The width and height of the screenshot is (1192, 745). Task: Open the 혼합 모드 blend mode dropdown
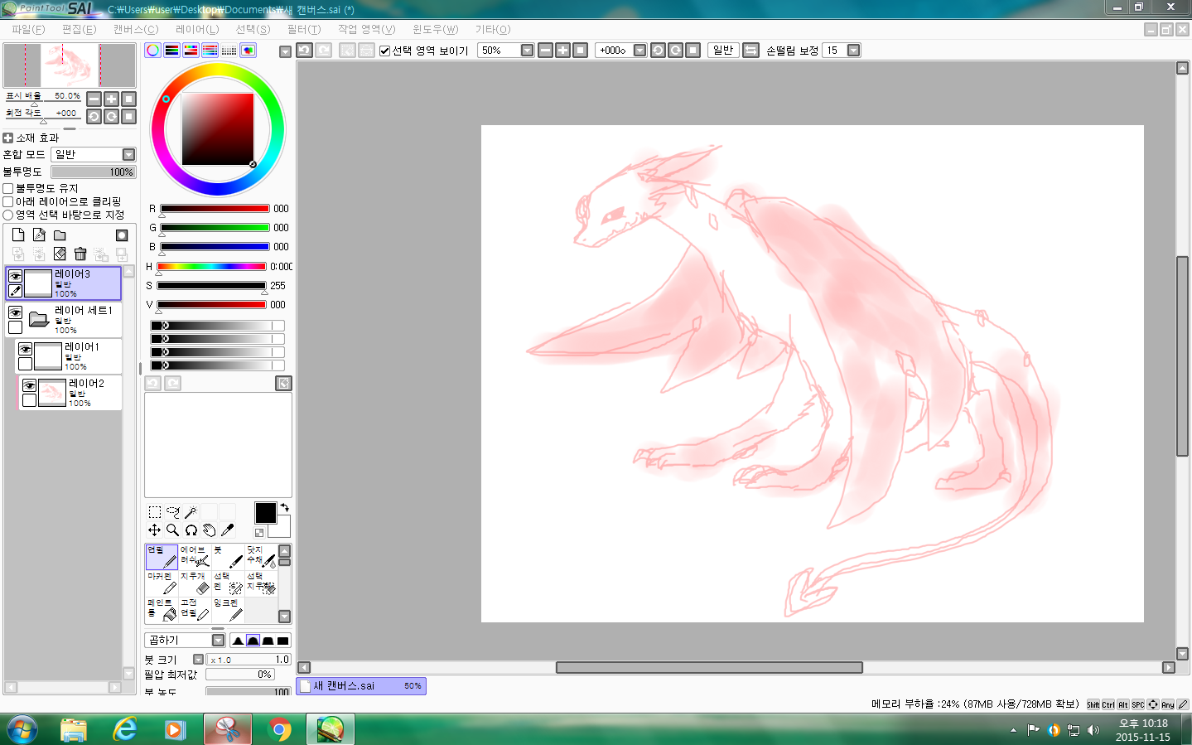coord(128,155)
